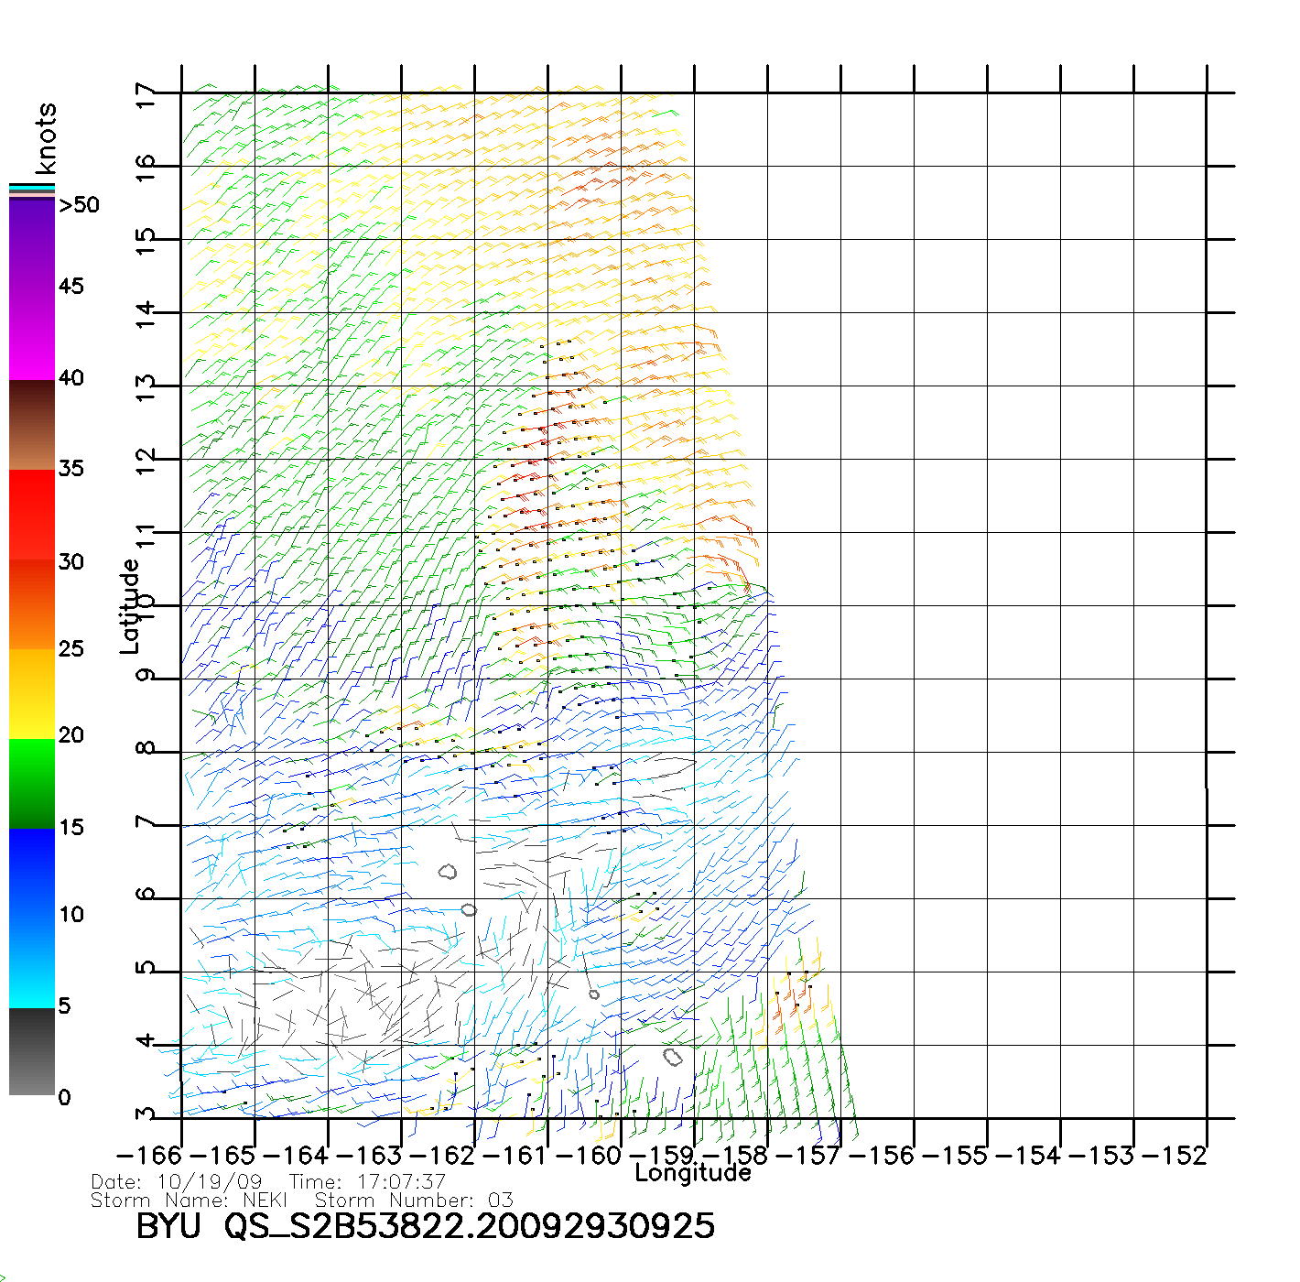Click the island outline near latitude 6.4

pos(448,871)
